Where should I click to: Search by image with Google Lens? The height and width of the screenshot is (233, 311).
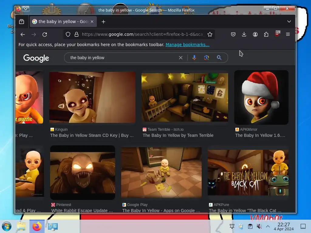pyautogui.click(x=207, y=58)
